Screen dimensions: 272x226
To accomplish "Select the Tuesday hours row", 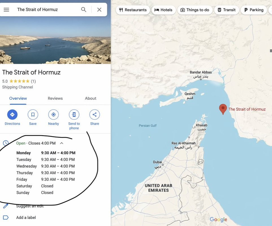I will (x=46, y=159).
